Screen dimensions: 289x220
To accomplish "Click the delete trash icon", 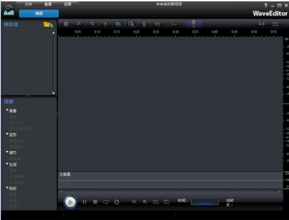I will pyautogui.click(x=144, y=24).
